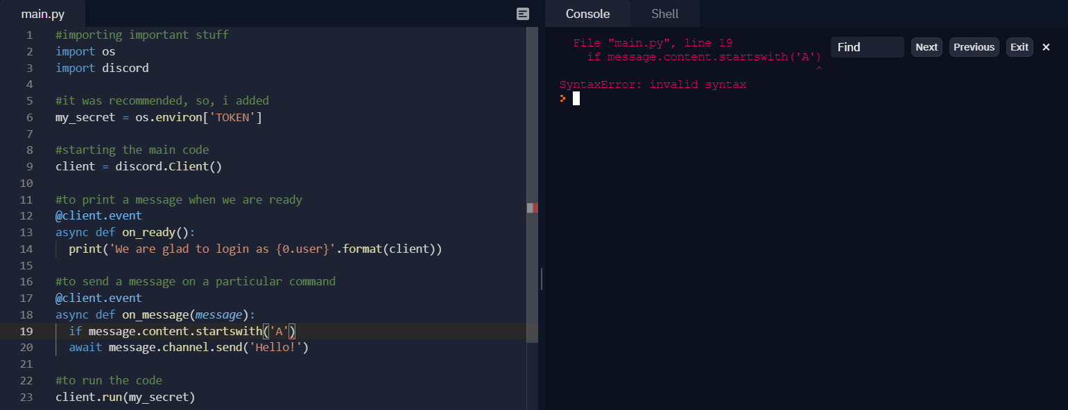This screenshot has height=410, width=1068.
Task: Click line number 23 in gutter
Action: (26, 397)
